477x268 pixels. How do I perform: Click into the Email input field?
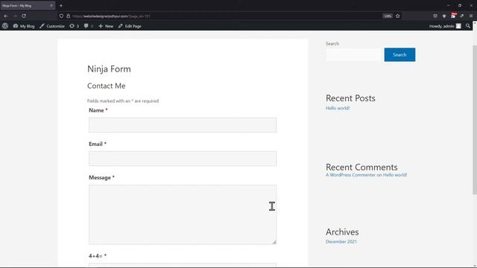[183, 159]
